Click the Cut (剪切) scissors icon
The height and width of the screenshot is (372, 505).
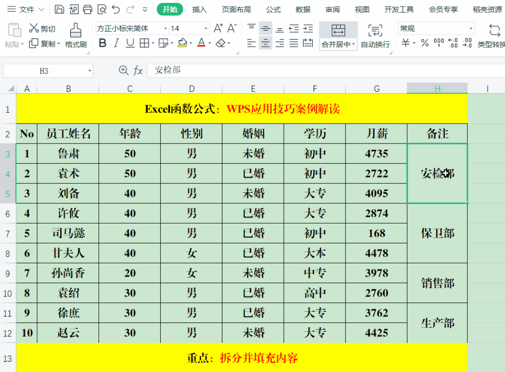point(34,28)
